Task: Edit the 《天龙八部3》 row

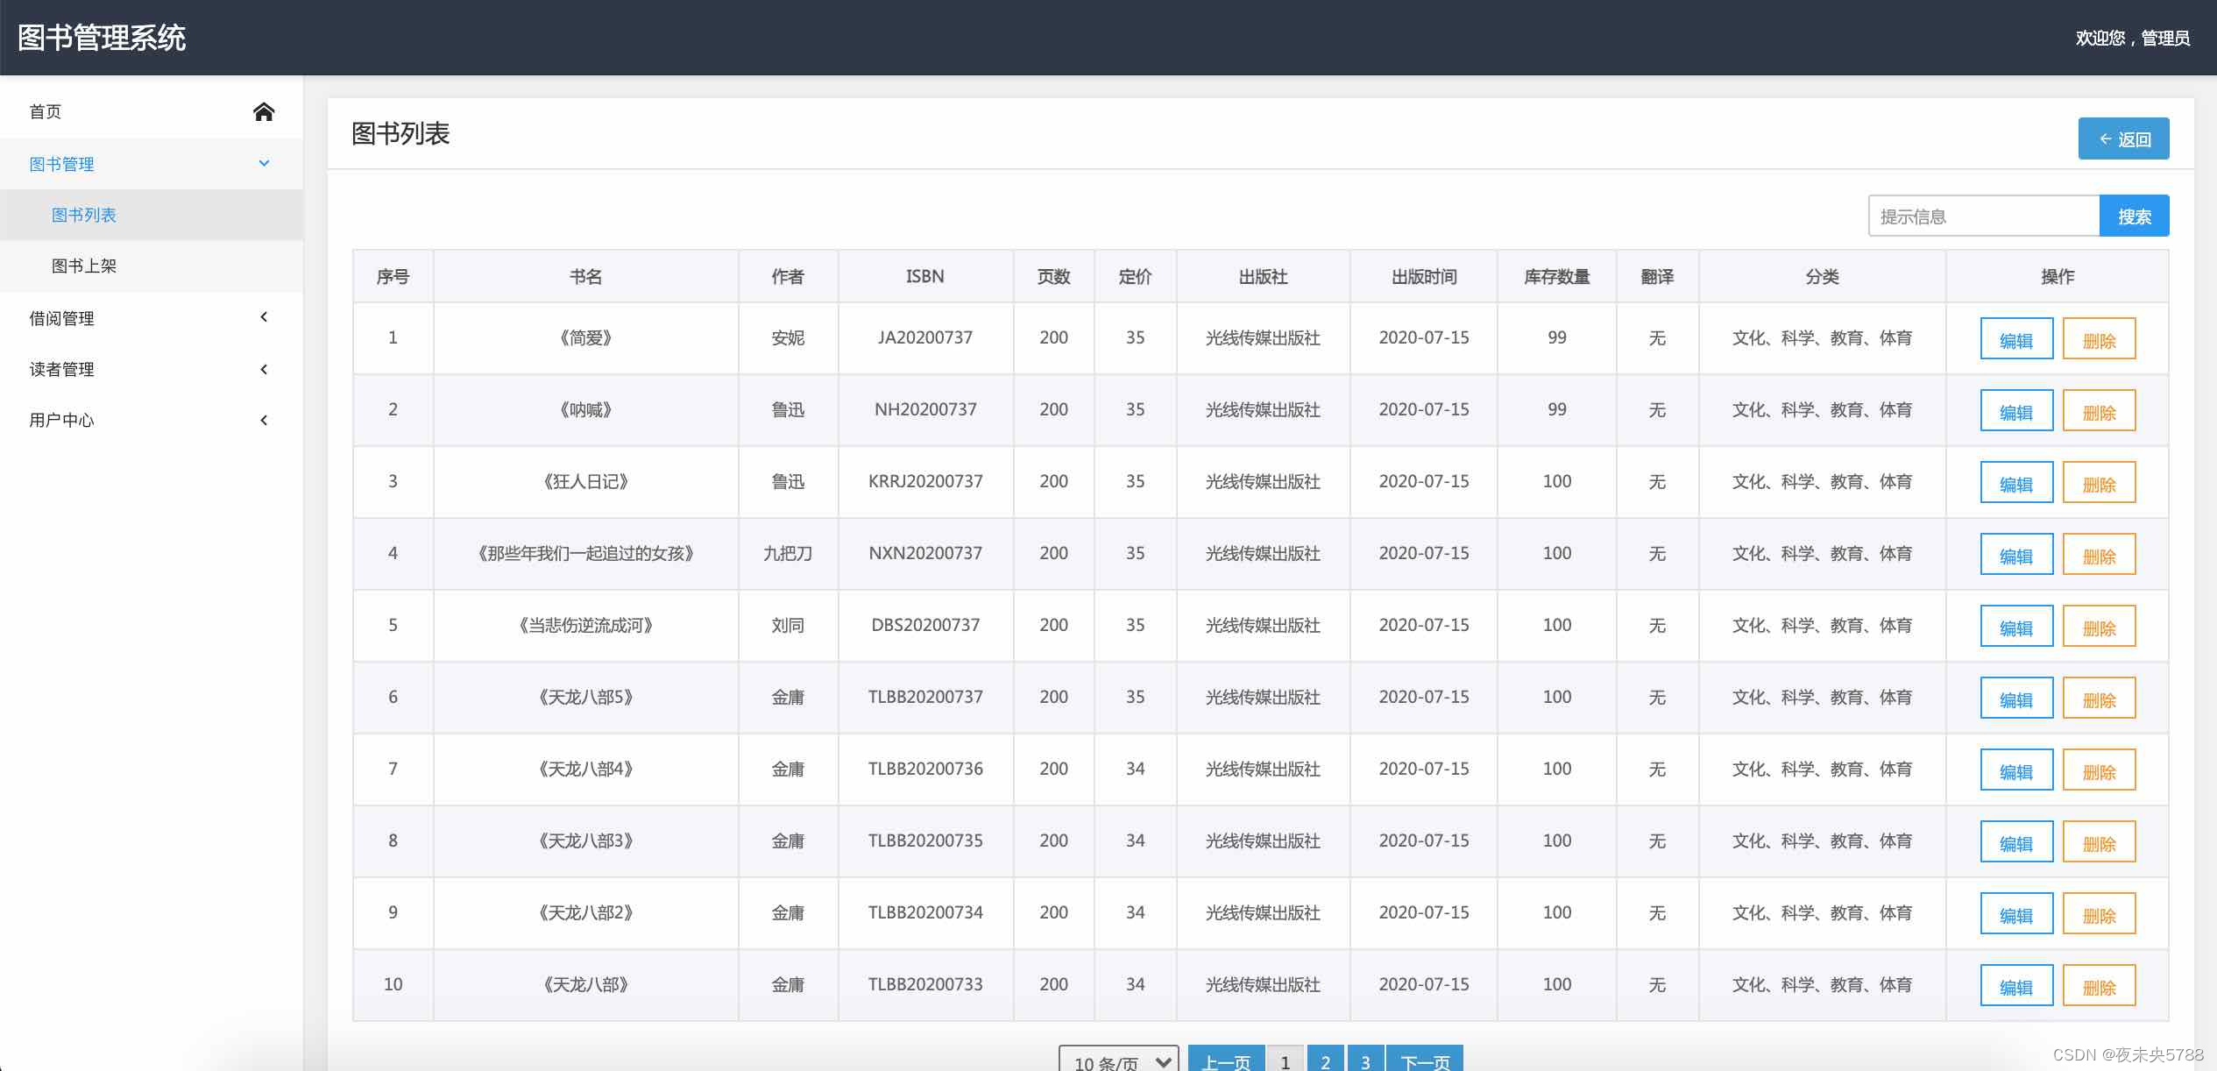Action: coord(2016,842)
